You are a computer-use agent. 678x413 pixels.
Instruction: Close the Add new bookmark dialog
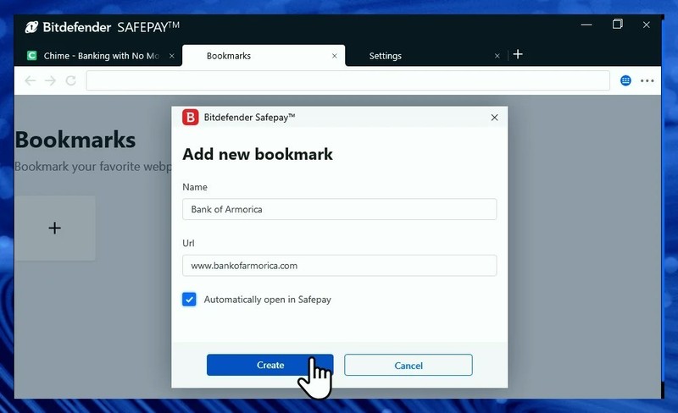(495, 118)
